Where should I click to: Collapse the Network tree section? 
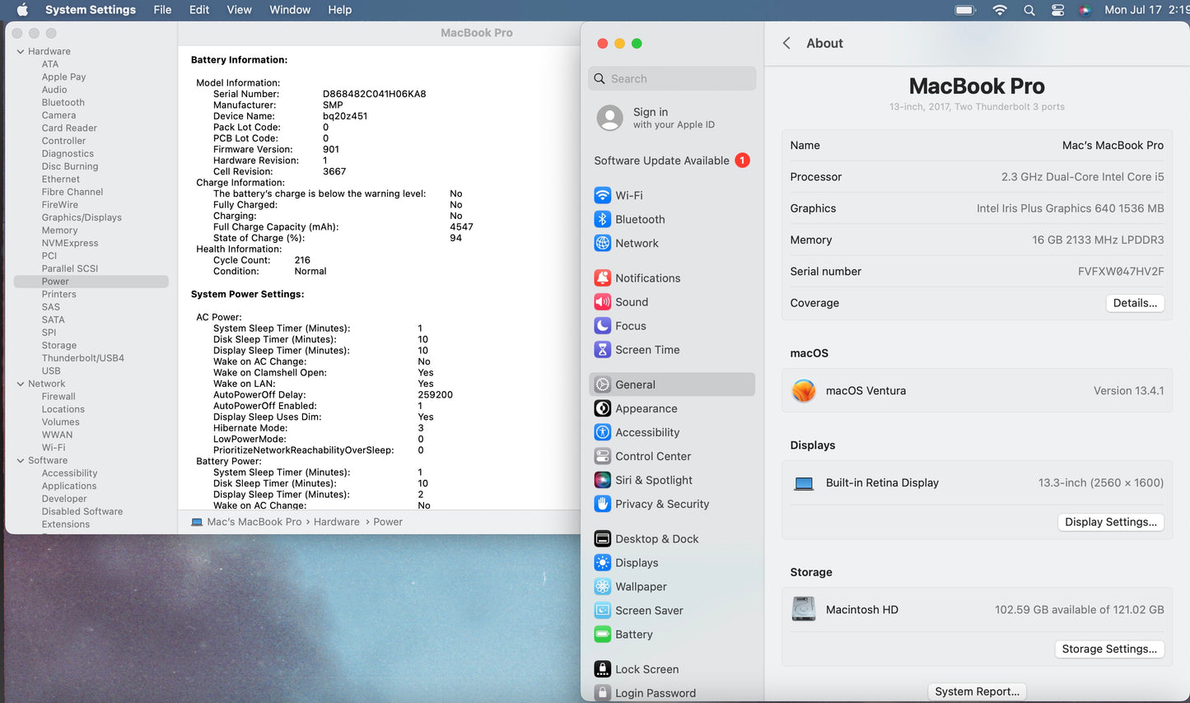(x=21, y=384)
